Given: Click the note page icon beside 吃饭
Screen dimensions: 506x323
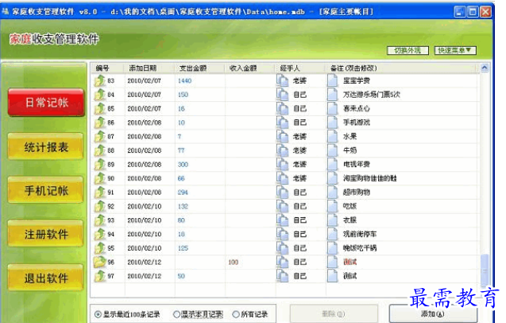Looking at the screenshot, I should pos(332,206).
